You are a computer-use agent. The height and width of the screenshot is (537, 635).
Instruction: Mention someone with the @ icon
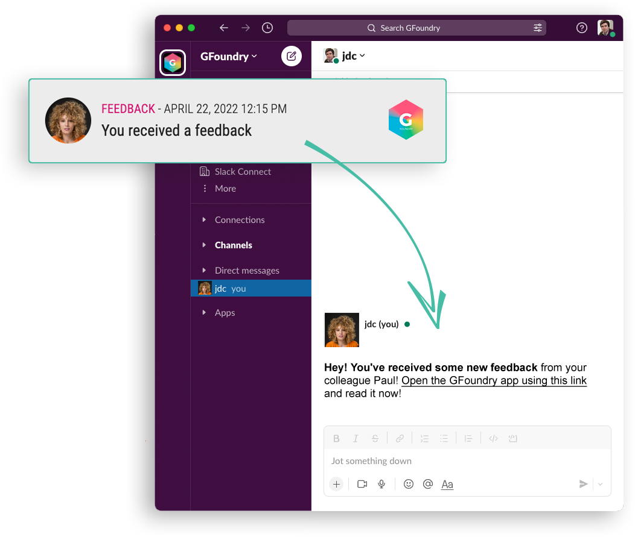click(x=427, y=484)
